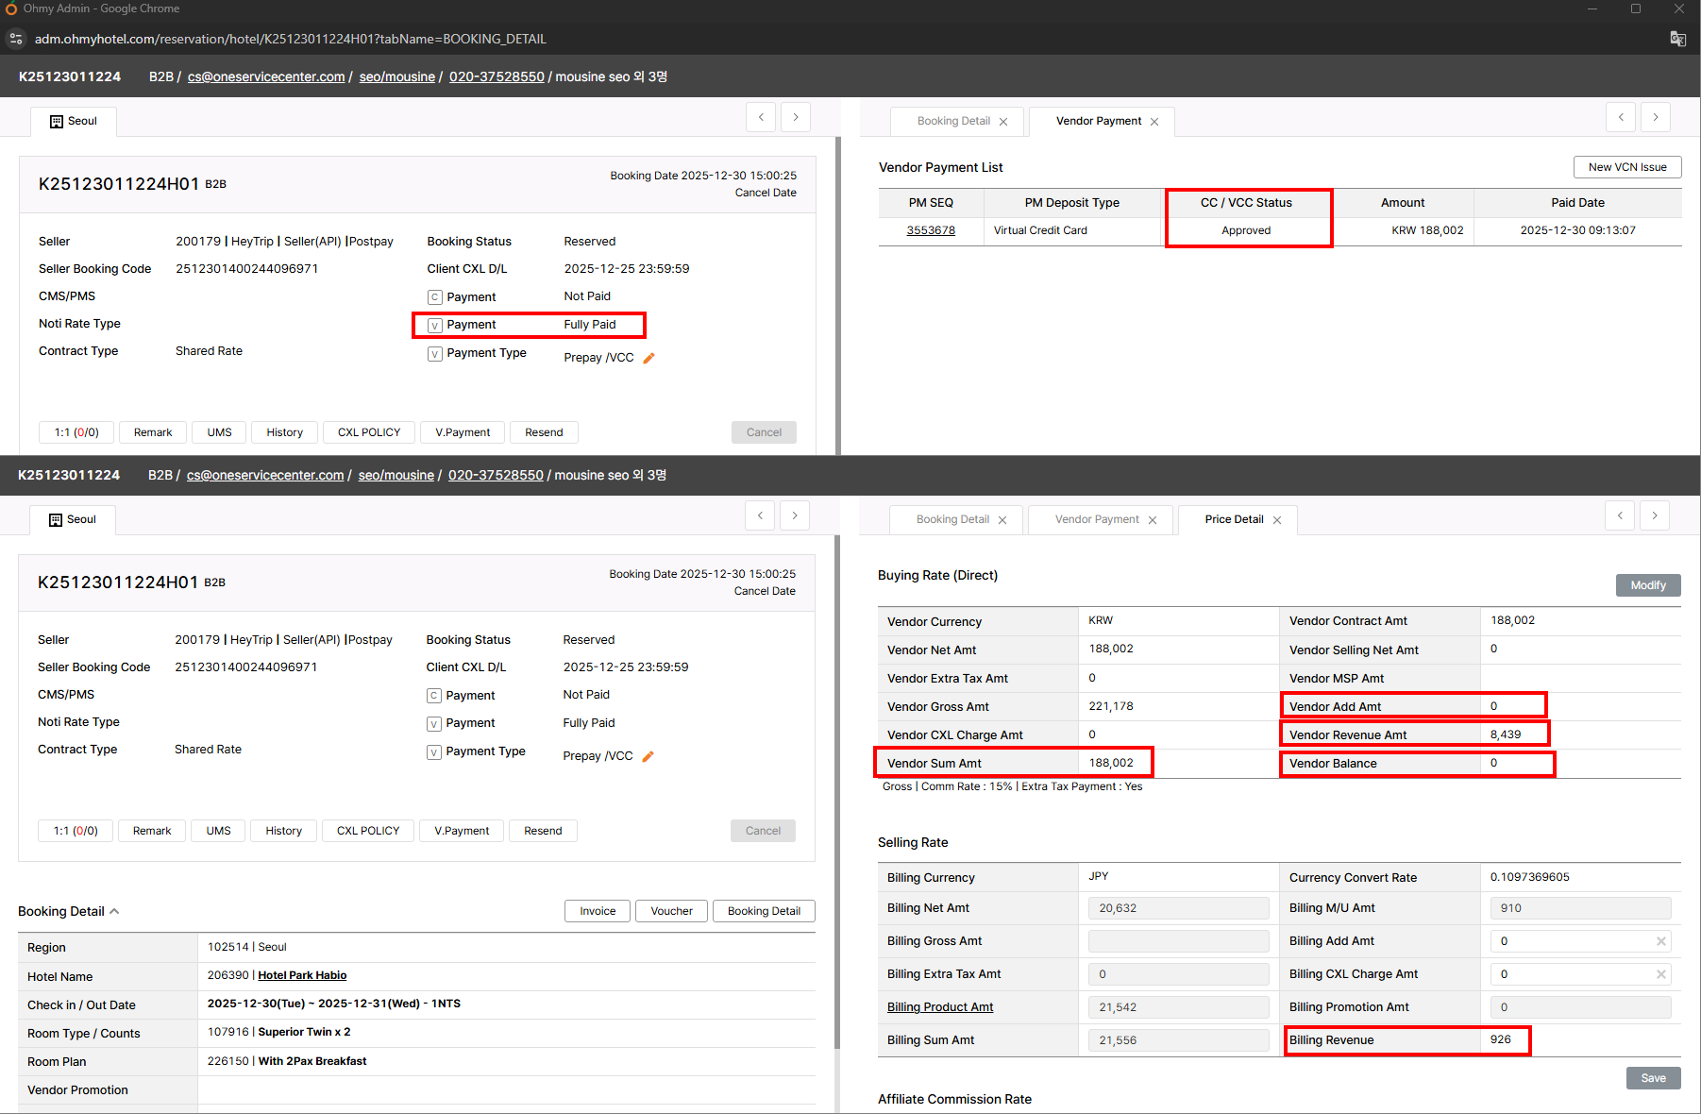Click the New VCN Issue button
This screenshot has height=1114, width=1701.
coord(1626,167)
